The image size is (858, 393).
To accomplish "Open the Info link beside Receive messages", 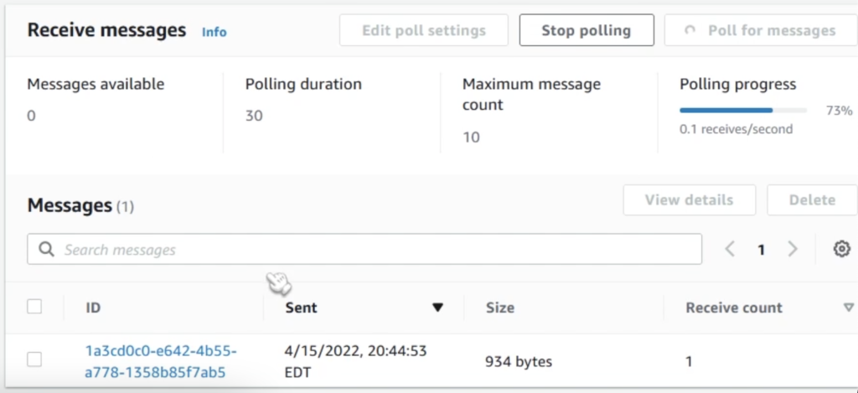I will point(214,32).
